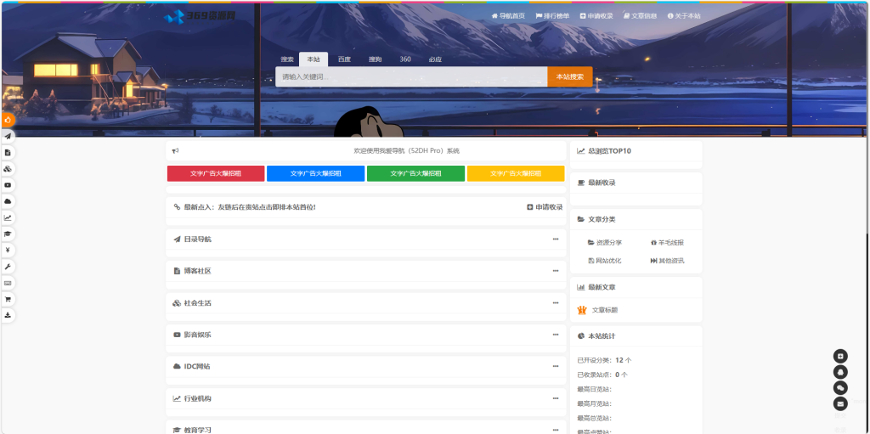Click the graduation-cap icon in left sidebar
This screenshot has height=434, width=870.
coord(8,234)
